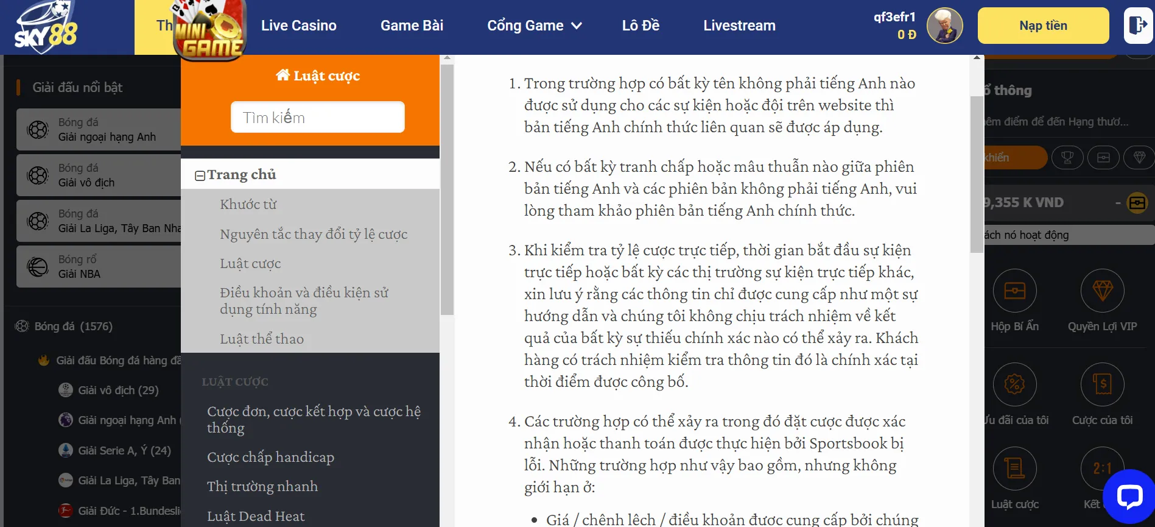The width and height of the screenshot is (1155, 527).
Task: Click the flame icon beside Giải đấu Bóng đá
Action: tap(43, 360)
